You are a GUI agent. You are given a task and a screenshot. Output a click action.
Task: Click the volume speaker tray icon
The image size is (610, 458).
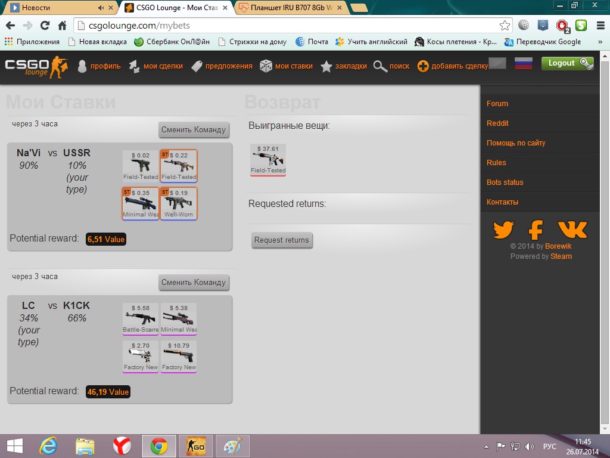529,446
